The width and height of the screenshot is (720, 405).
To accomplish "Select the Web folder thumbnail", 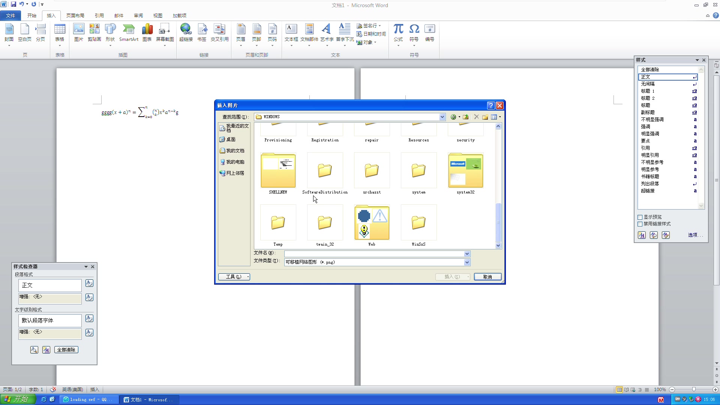I will coord(372,222).
